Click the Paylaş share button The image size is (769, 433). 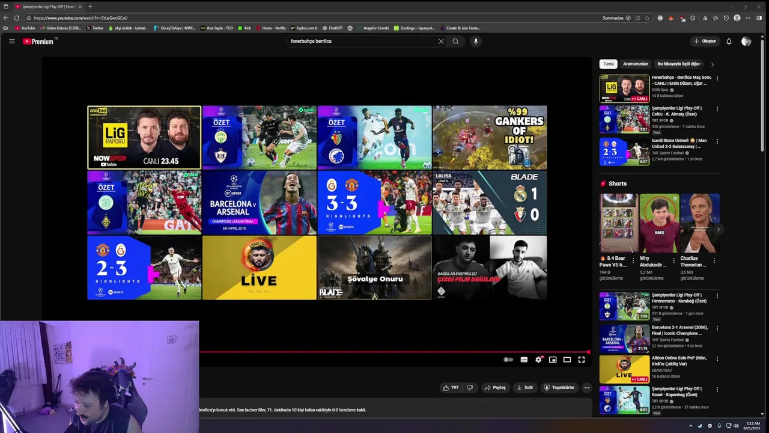click(x=495, y=388)
